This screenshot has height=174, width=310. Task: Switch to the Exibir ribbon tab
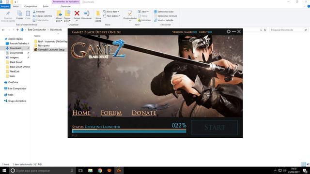coord(46,6)
